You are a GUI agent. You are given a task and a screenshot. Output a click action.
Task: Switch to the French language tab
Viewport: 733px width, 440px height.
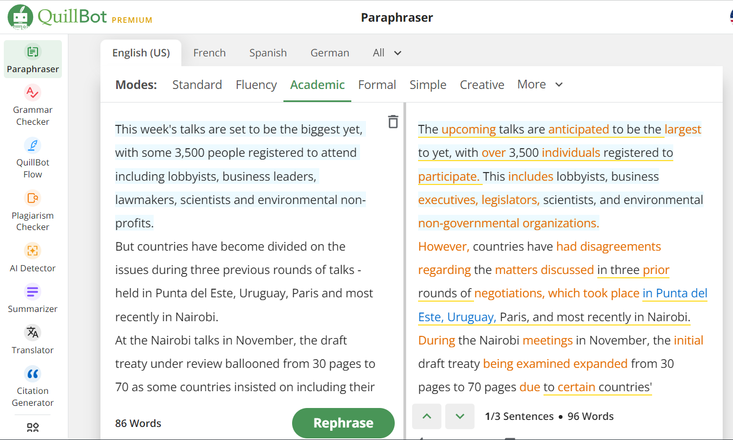[209, 53]
